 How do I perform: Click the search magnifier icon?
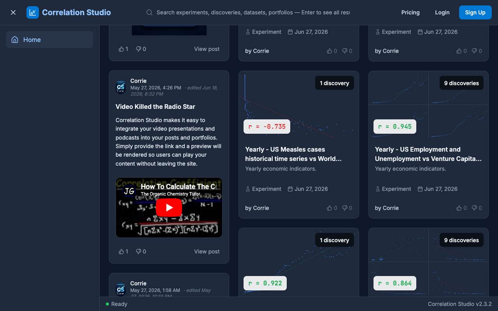click(x=149, y=12)
